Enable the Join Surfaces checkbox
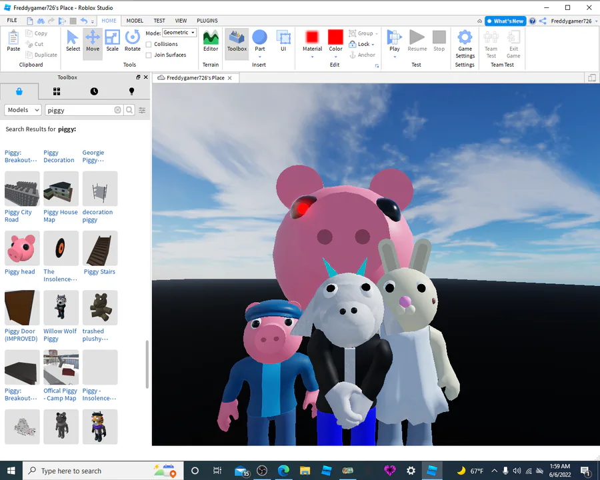The height and width of the screenshot is (480, 600). 149,55
